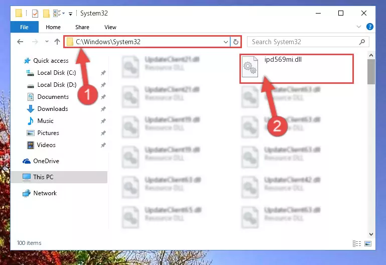Click the 100 items status text
The image size is (386, 265).
pos(29,243)
